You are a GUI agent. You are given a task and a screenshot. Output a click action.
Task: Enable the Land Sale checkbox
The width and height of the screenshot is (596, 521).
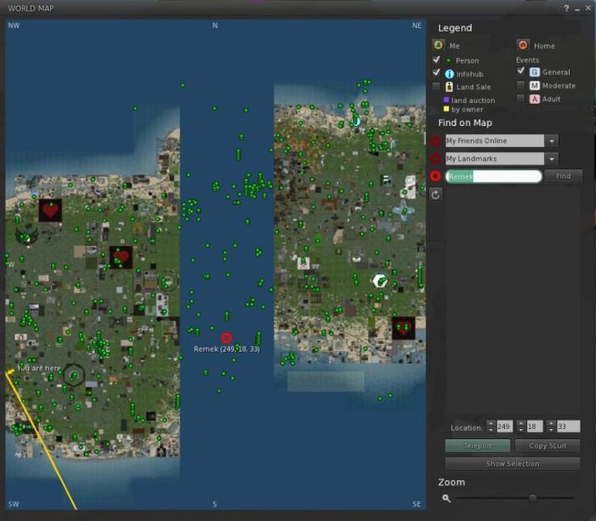[437, 86]
